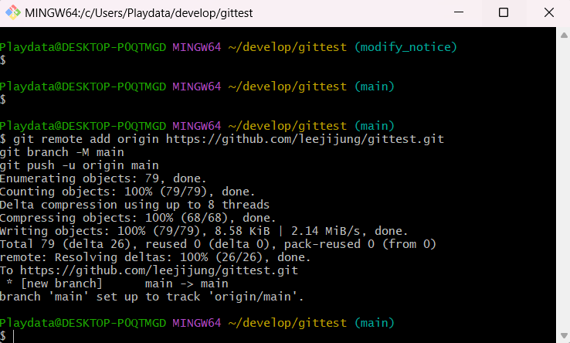Click the github URL in git remote command
Image resolution: width=570 pixels, height=343 pixels.
click(305, 139)
